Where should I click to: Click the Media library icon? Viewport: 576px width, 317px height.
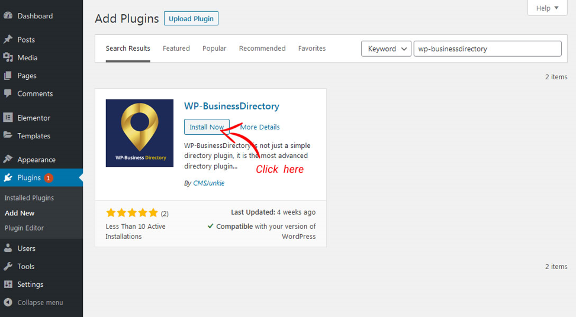[x=8, y=57]
